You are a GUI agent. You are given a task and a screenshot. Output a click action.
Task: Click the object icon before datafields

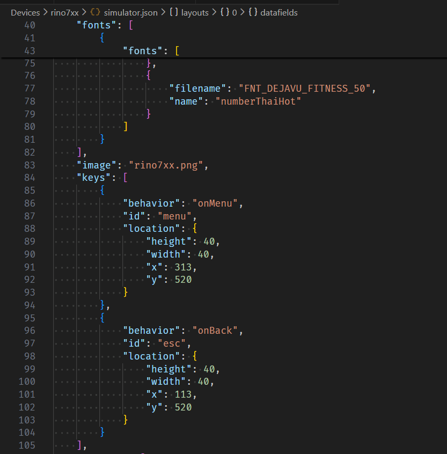pyautogui.click(x=253, y=12)
